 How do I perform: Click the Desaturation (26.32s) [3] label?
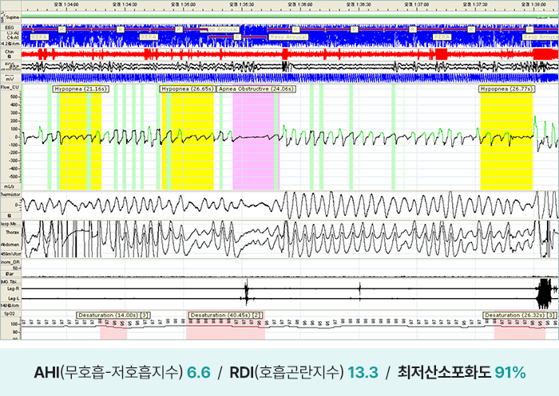pyautogui.click(x=520, y=316)
